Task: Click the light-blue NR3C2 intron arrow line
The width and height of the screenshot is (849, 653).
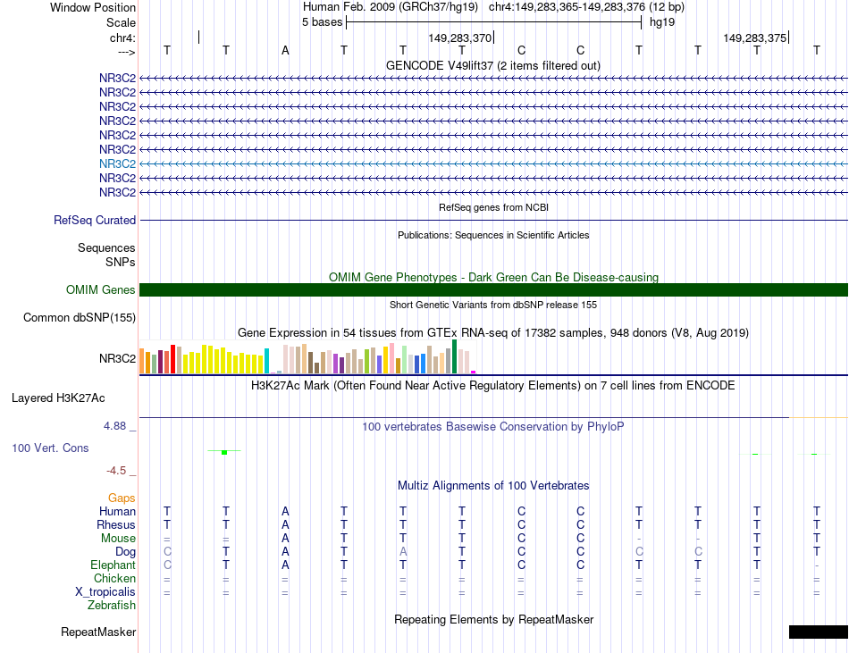Action: point(494,164)
